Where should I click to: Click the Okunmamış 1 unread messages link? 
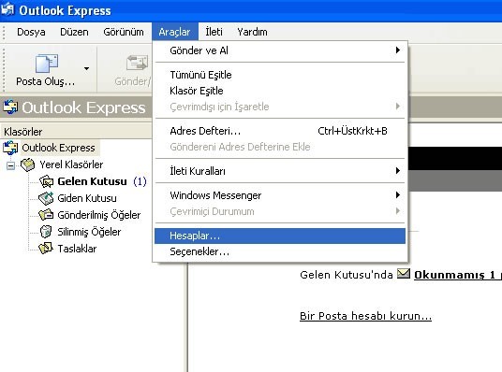[458, 275]
